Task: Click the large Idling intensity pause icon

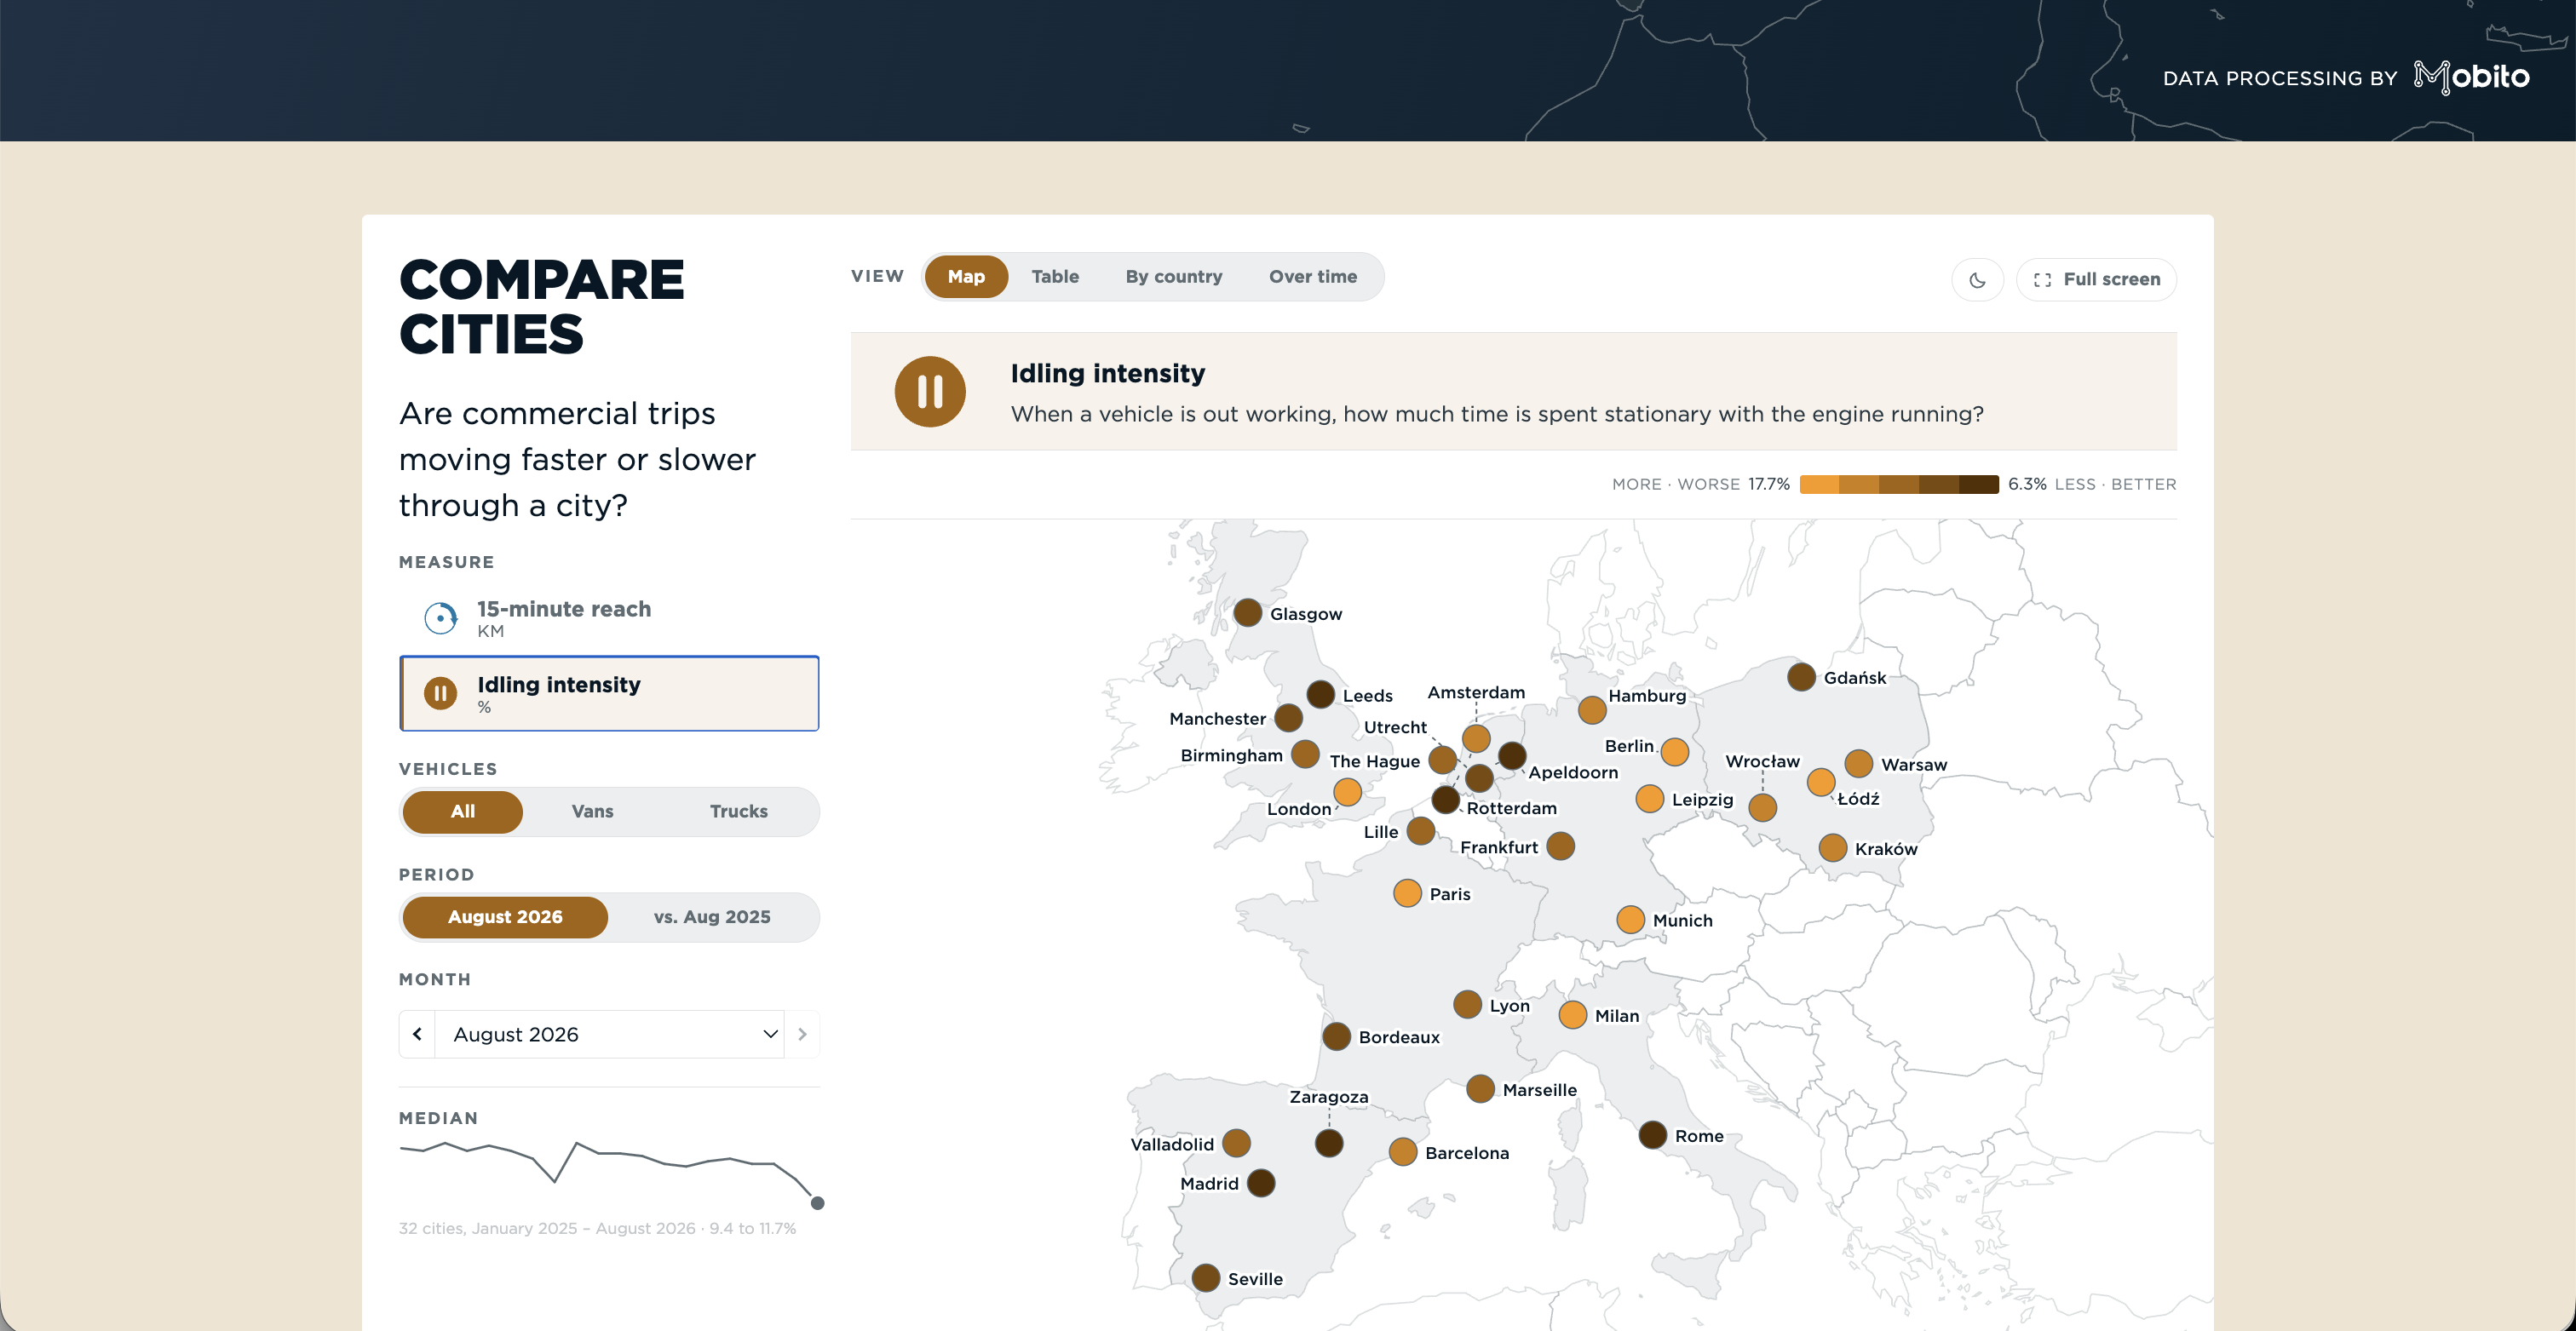Action: click(930, 392)
